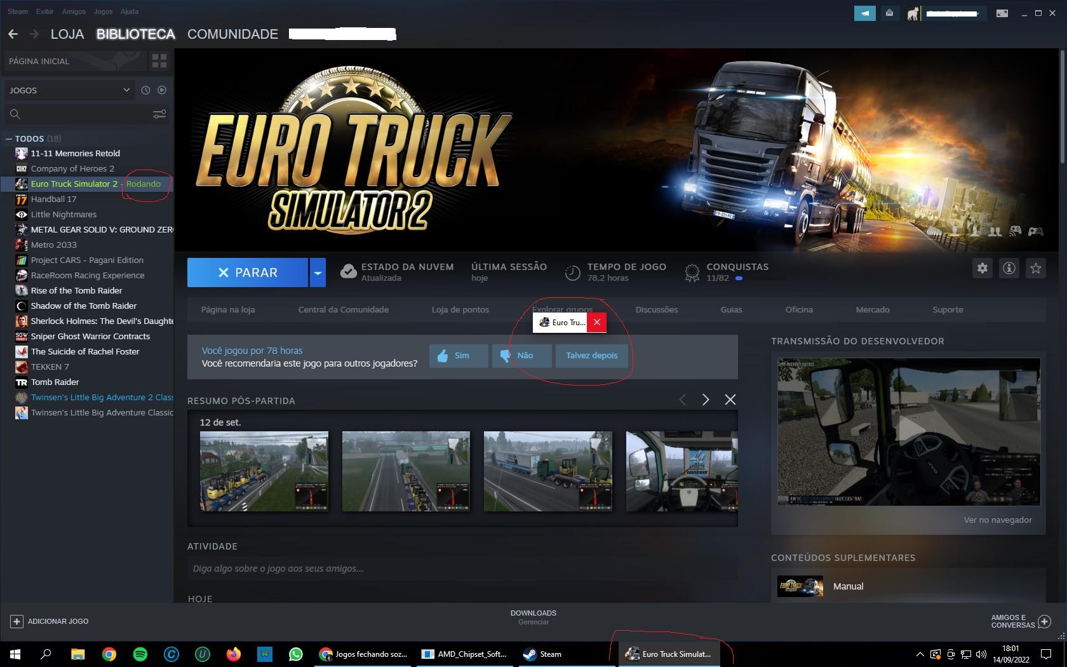Screen dimensions: 1067x667
Task: Open the Steam menu
Action: pyautogui.click(x=18, y=11)
